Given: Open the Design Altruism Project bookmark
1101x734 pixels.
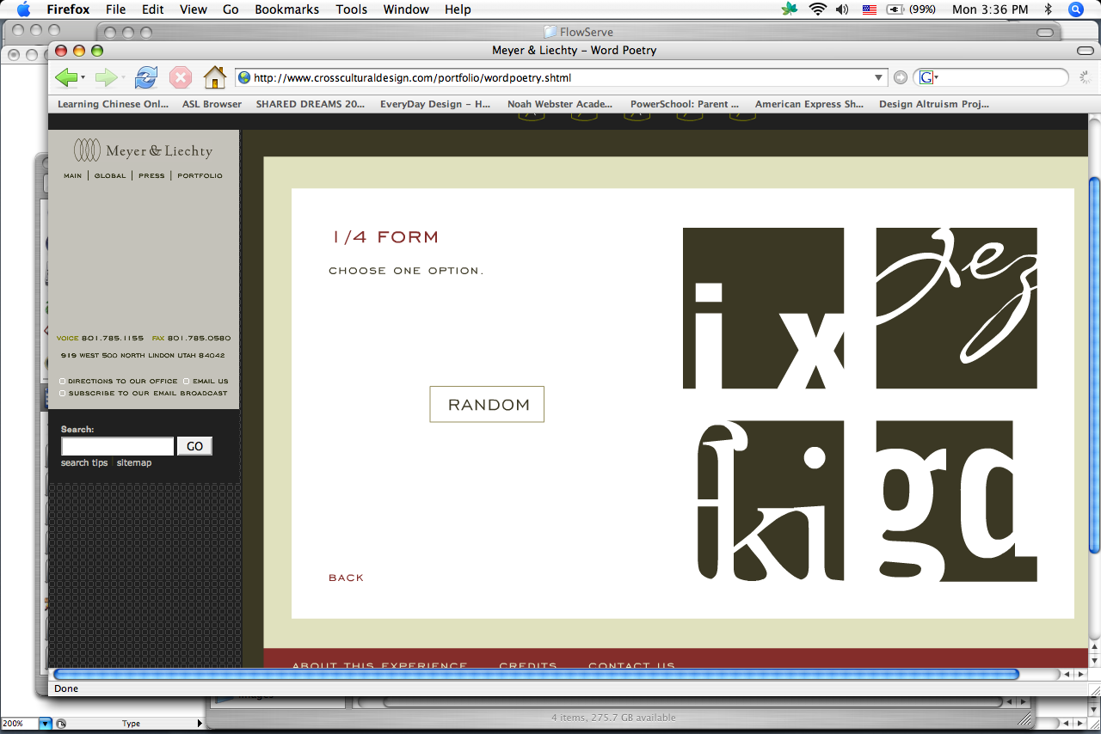Looking at the screenshot, I should pyautogui.click(x=934, y=104).
